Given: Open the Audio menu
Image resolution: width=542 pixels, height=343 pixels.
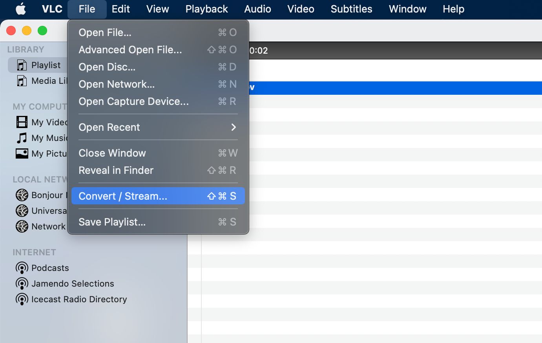Looking at the screenshot, I should coord(257,9).
